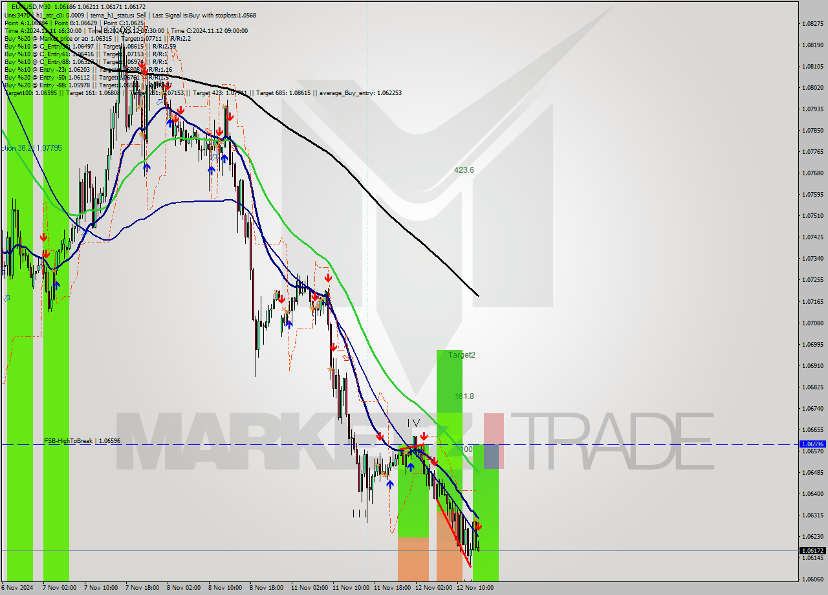Click the 1.06060 value on price scale
The image size is (828, 595).
[x=812, y=579]
